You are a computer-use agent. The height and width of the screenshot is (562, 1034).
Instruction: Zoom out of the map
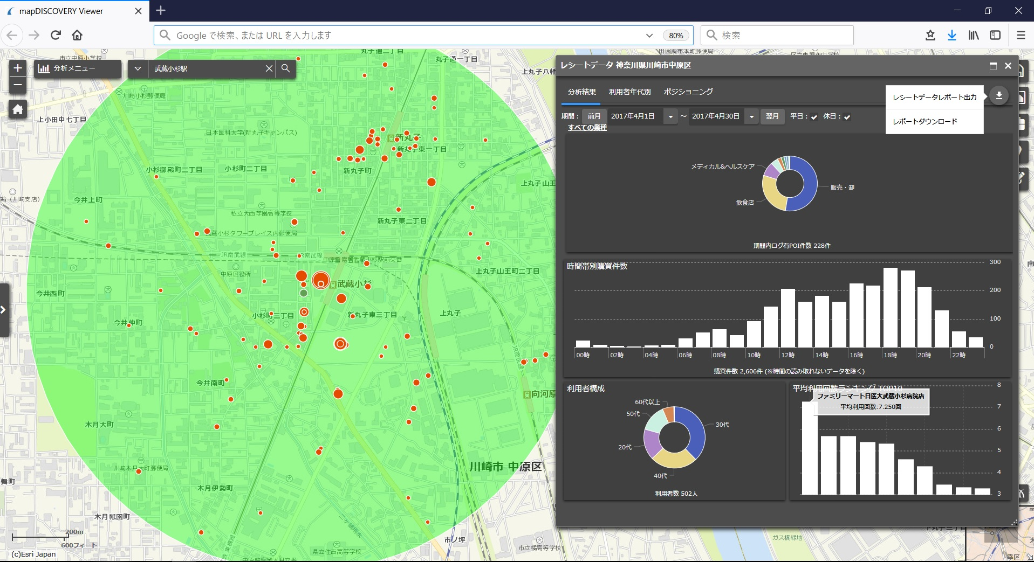tap(18, 85)
